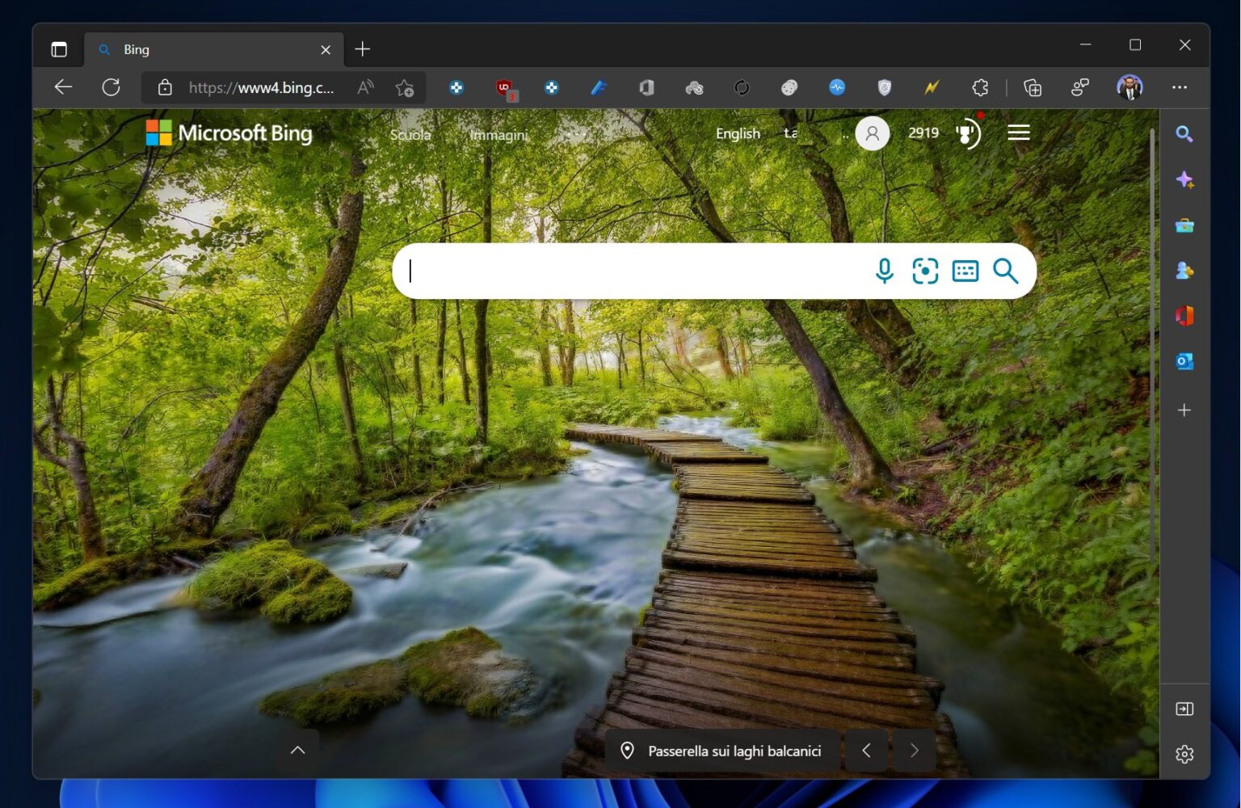Open the Extensions puzzle-piece icon
The image size is (1241, 808).
click(x=980, y=87)
